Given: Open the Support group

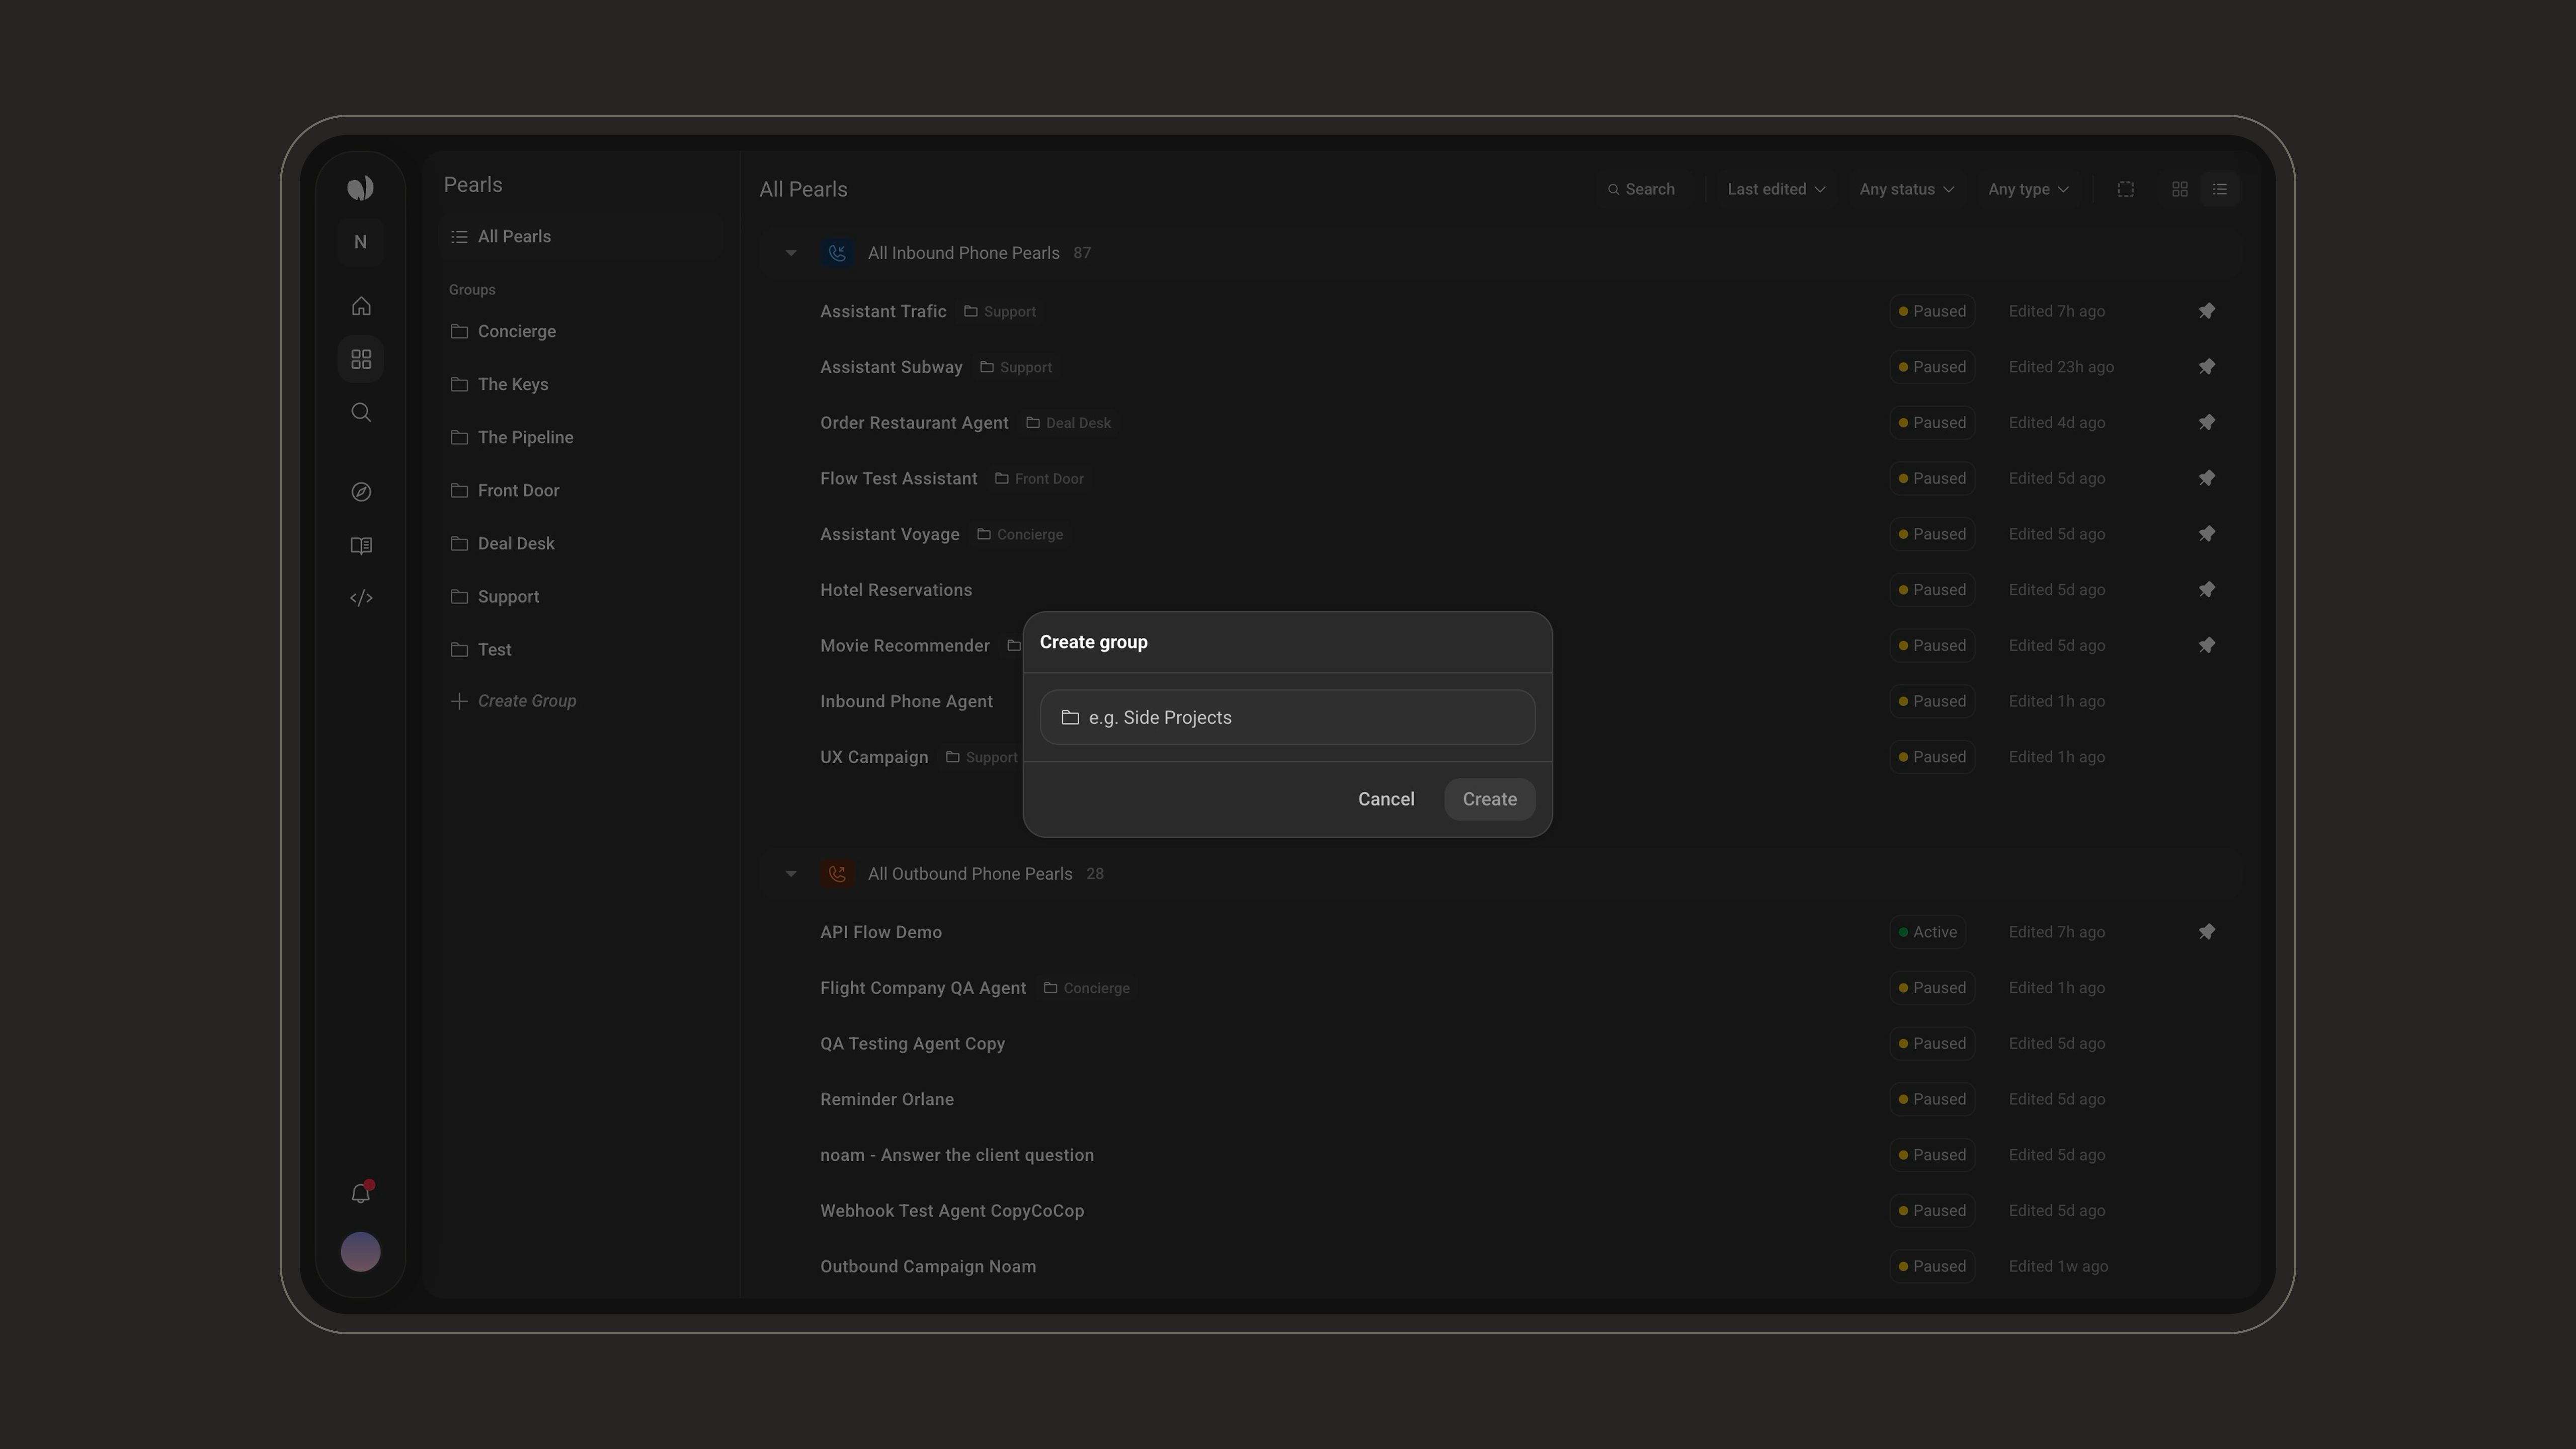Looking at the screenshot, I should click(581, 596).
